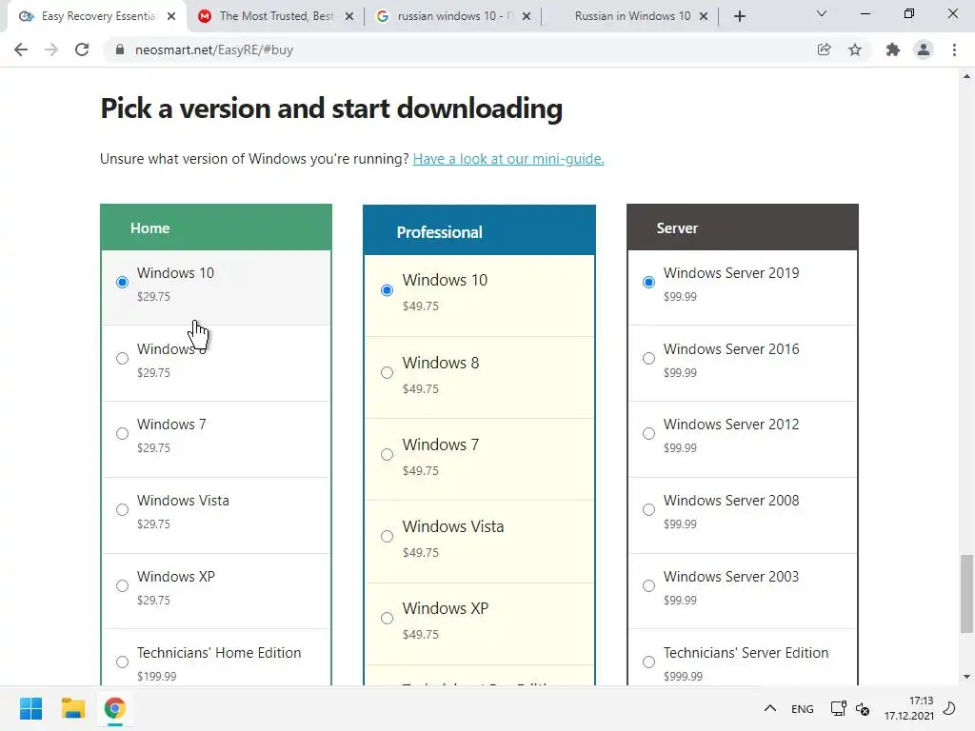This screenshot has width=975, height=731.
Task: Choose Technicians' Server Edition radio
Action: point(648,662)
